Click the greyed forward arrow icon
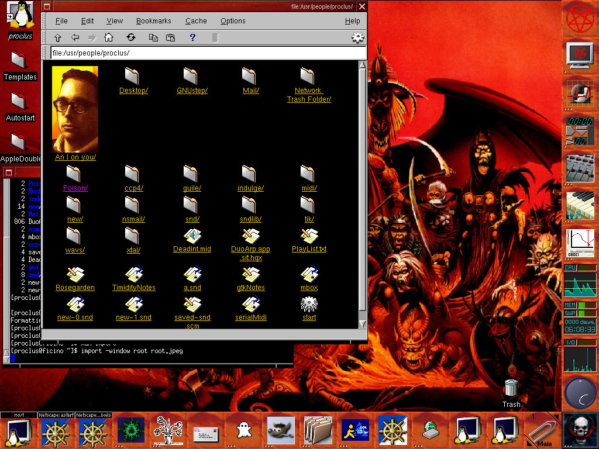599x449 pixels. pyautogui.click(x=92, y=37)
